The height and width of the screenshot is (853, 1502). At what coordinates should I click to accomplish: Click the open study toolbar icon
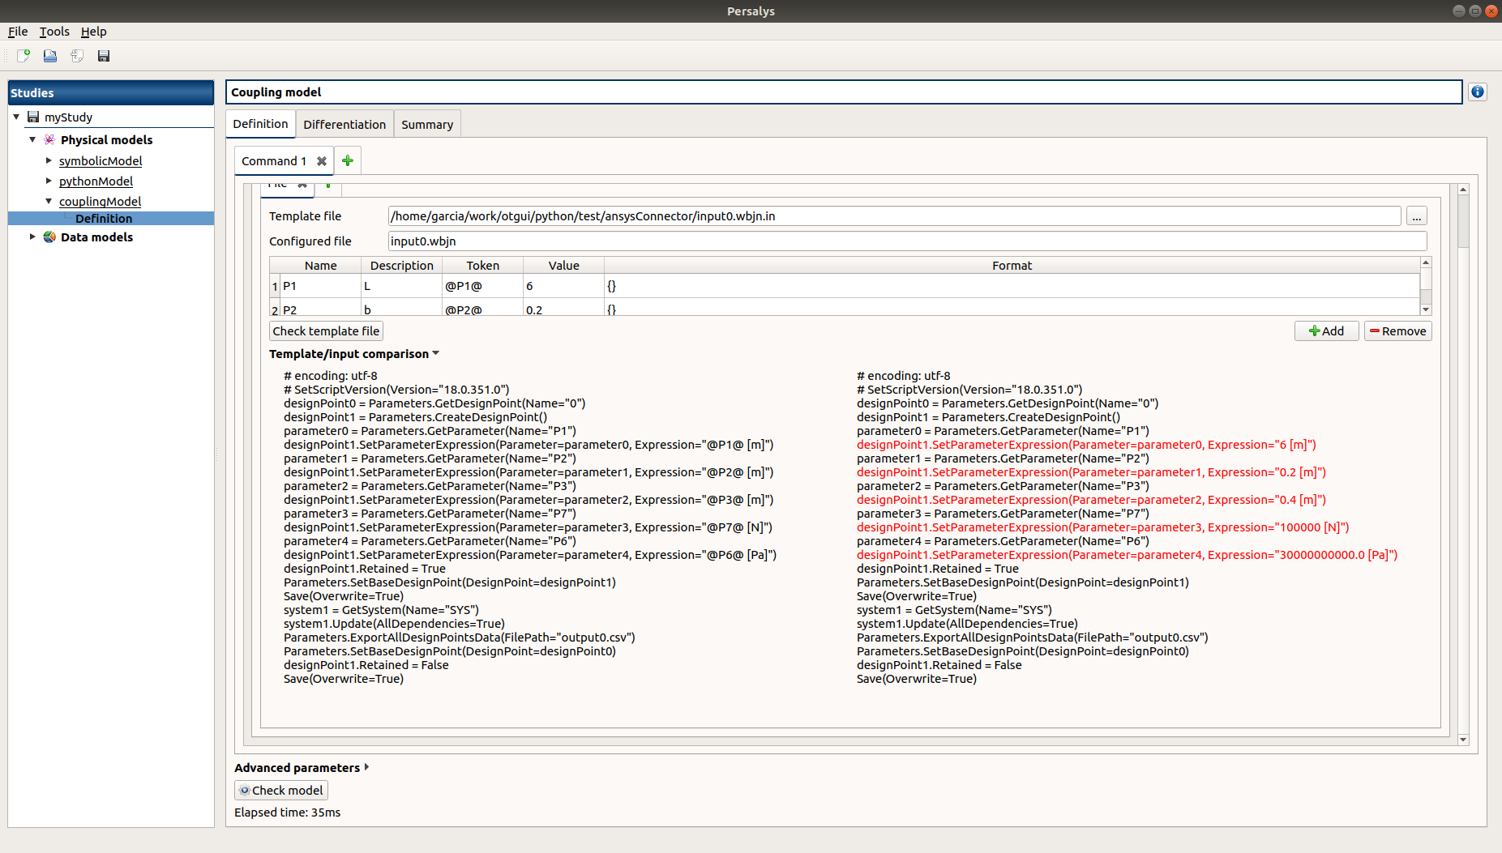tap(50, 56)
